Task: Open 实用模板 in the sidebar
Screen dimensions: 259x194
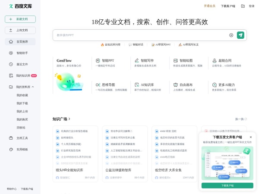Action: (x=20, y=150)
